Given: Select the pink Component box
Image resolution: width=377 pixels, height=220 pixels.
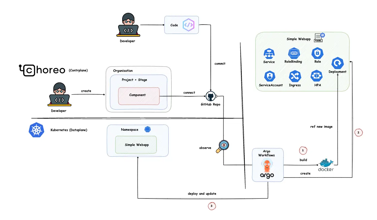Looking at the screenshot, I should click(x=139, y=96).
